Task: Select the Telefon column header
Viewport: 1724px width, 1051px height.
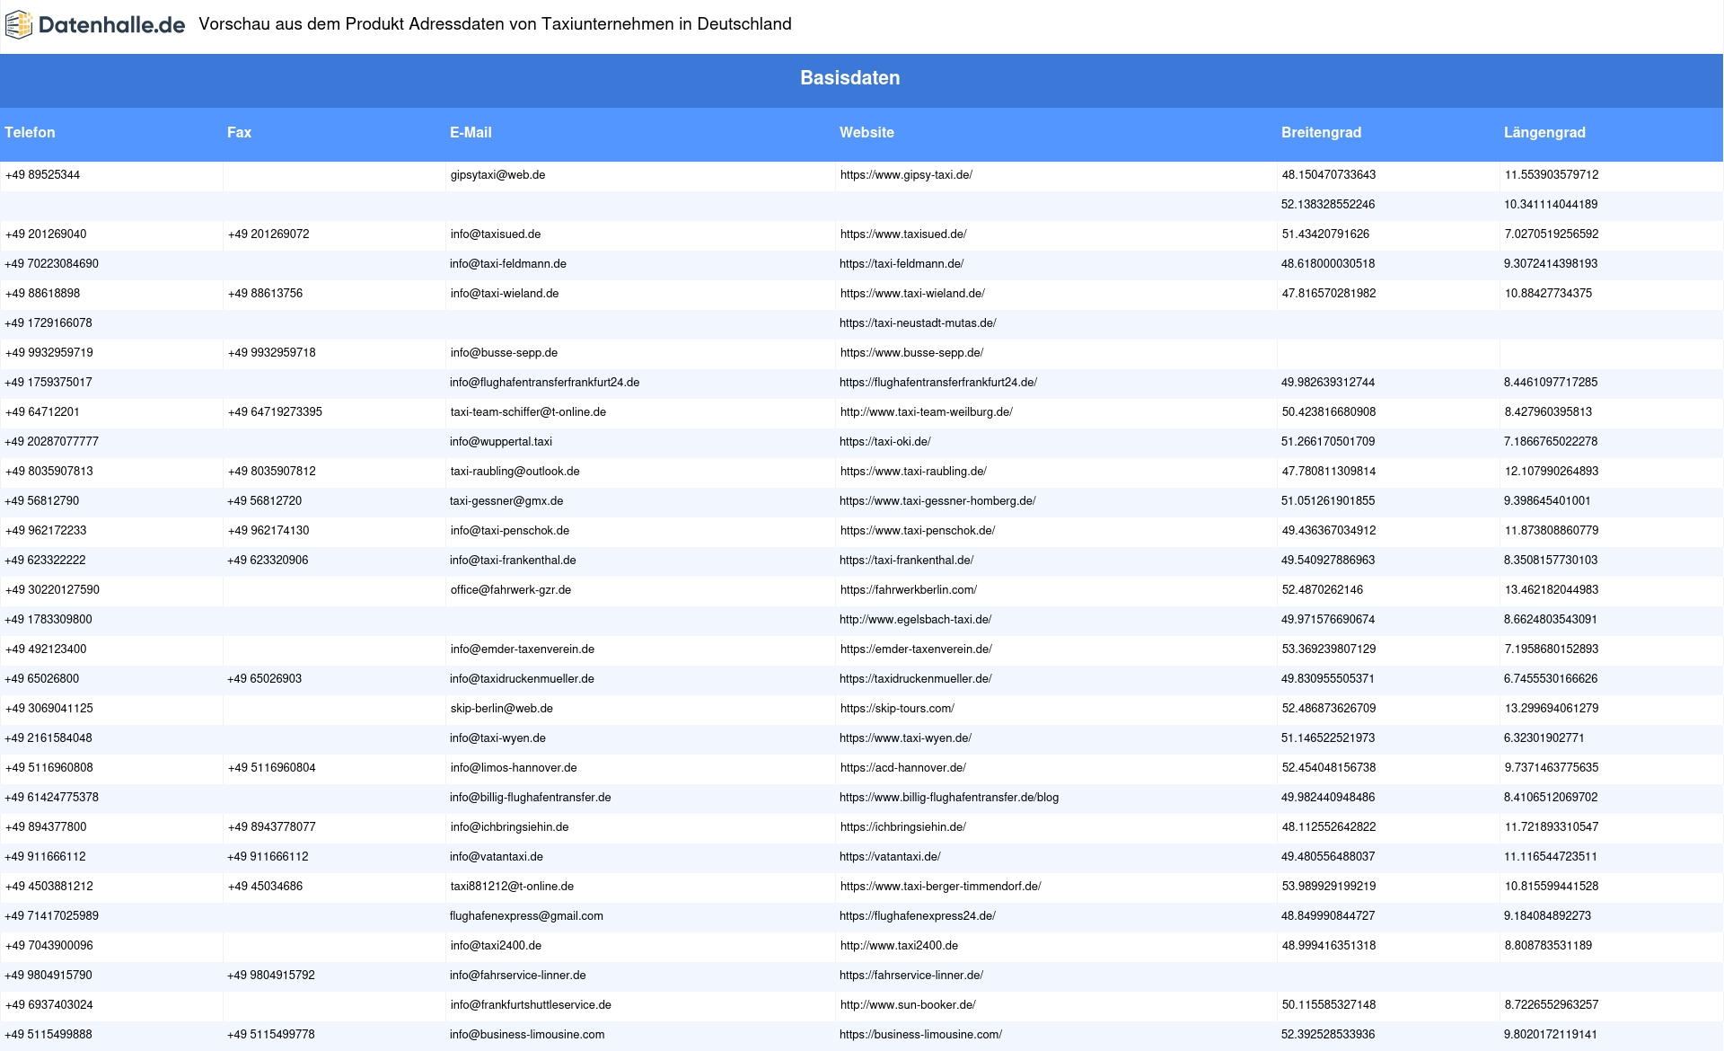Action: [30, 132]
